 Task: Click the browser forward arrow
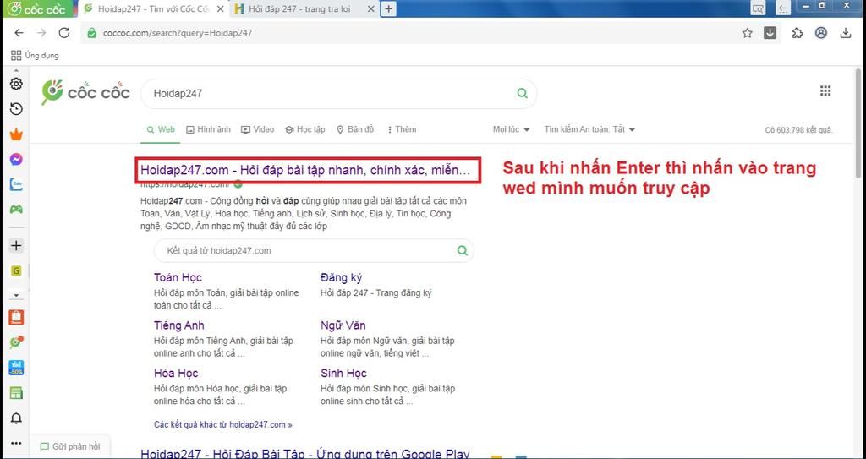pyautogui.click(x=41, y=33)
